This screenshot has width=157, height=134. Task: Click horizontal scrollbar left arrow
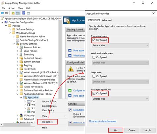point(2,125)
